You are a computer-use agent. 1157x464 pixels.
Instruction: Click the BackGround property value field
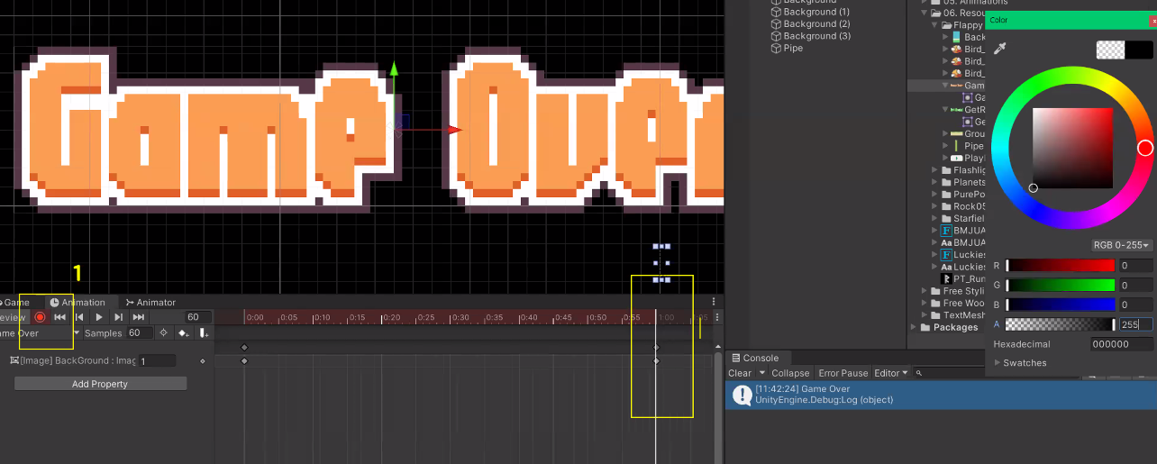coord(157,360)
